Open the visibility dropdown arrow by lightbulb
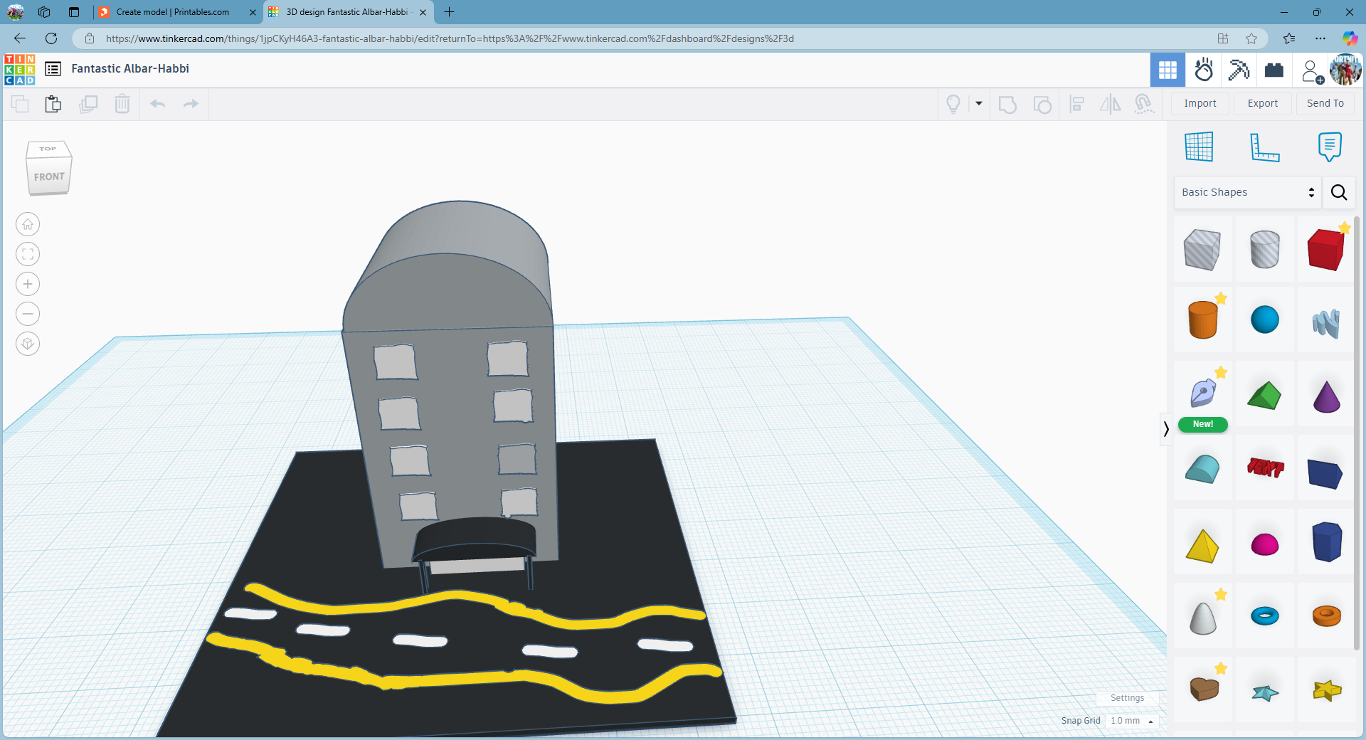Image resolution: width=1366 pixels, height=740 pixels. [979, 104]
